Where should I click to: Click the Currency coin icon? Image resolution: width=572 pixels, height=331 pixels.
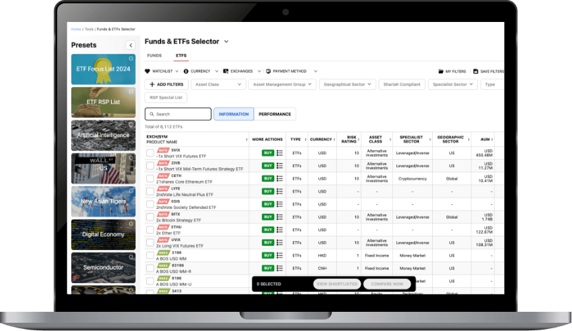pos(186,71)
